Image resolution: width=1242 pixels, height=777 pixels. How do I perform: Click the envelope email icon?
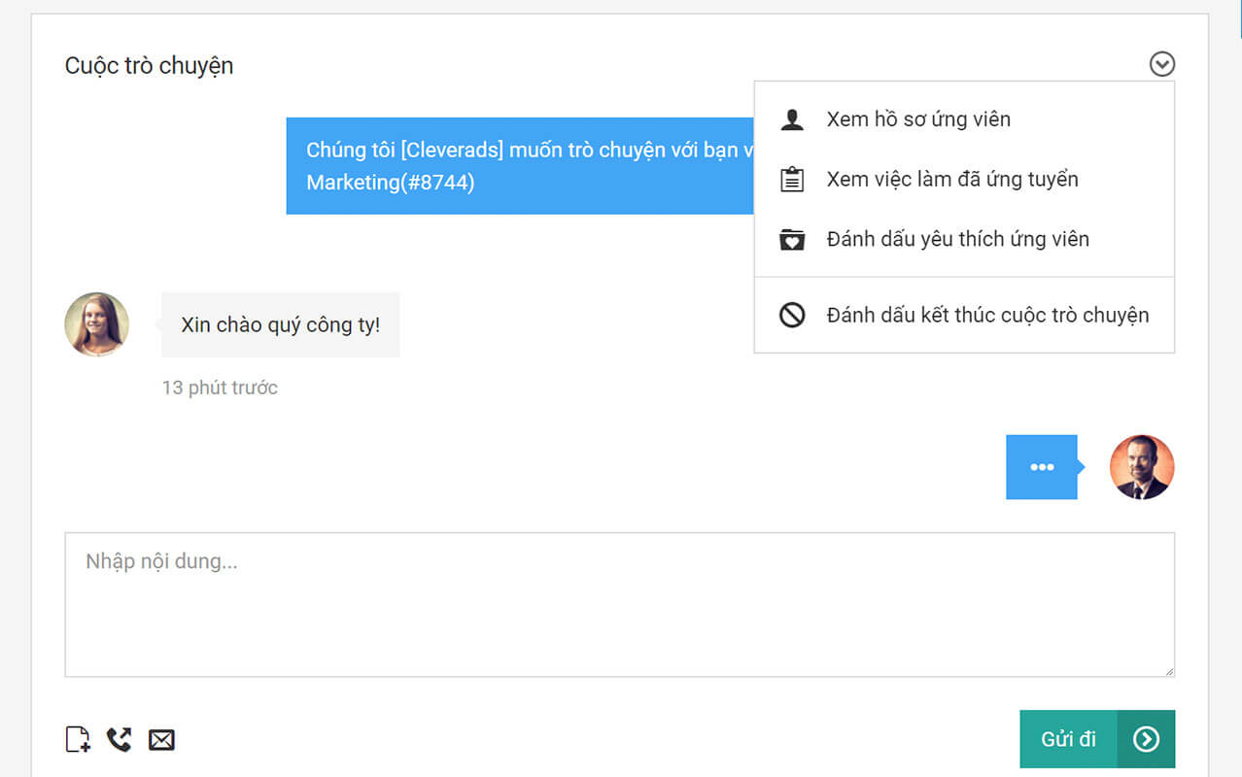(161, 740)
